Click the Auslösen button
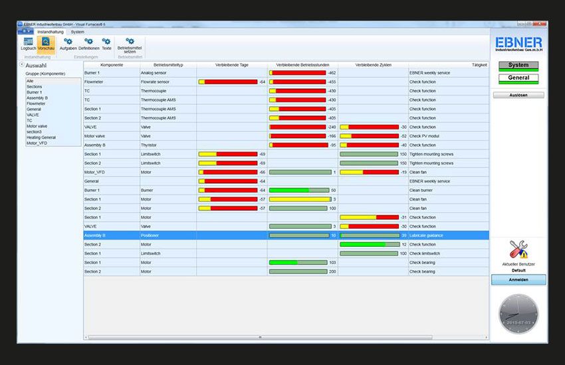Viewport: 565px width, 365px height. 518,95
